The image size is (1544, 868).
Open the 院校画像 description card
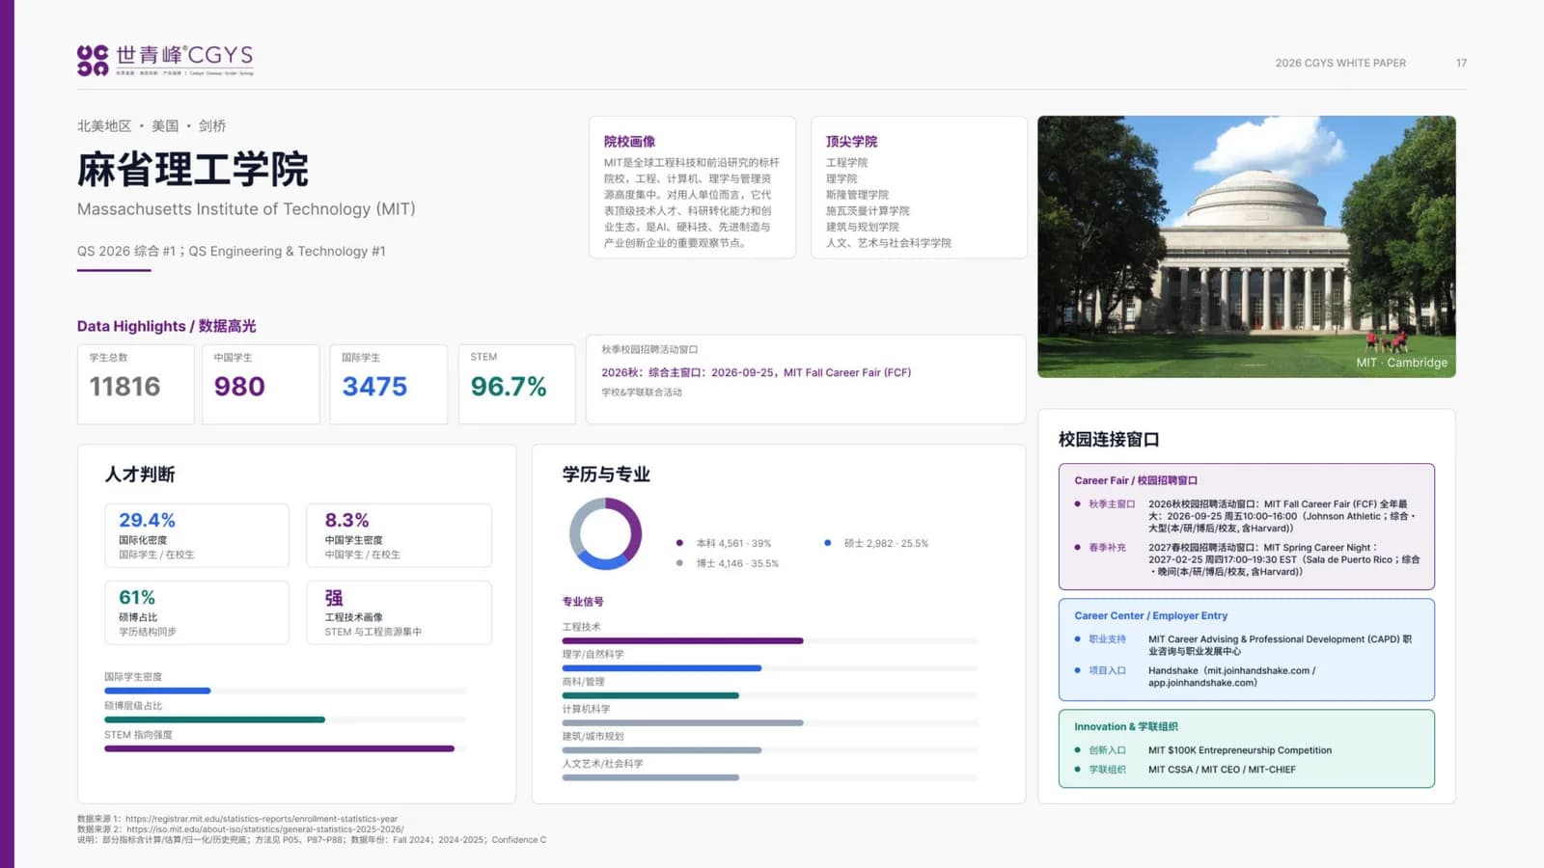[692, 187]
